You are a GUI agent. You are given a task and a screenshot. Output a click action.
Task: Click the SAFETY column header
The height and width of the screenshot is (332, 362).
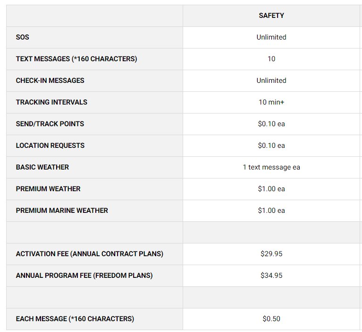271,16
